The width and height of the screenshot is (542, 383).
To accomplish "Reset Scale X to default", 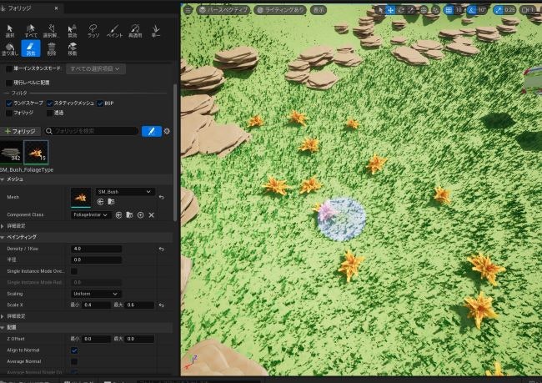I will (x=162, y=305).
